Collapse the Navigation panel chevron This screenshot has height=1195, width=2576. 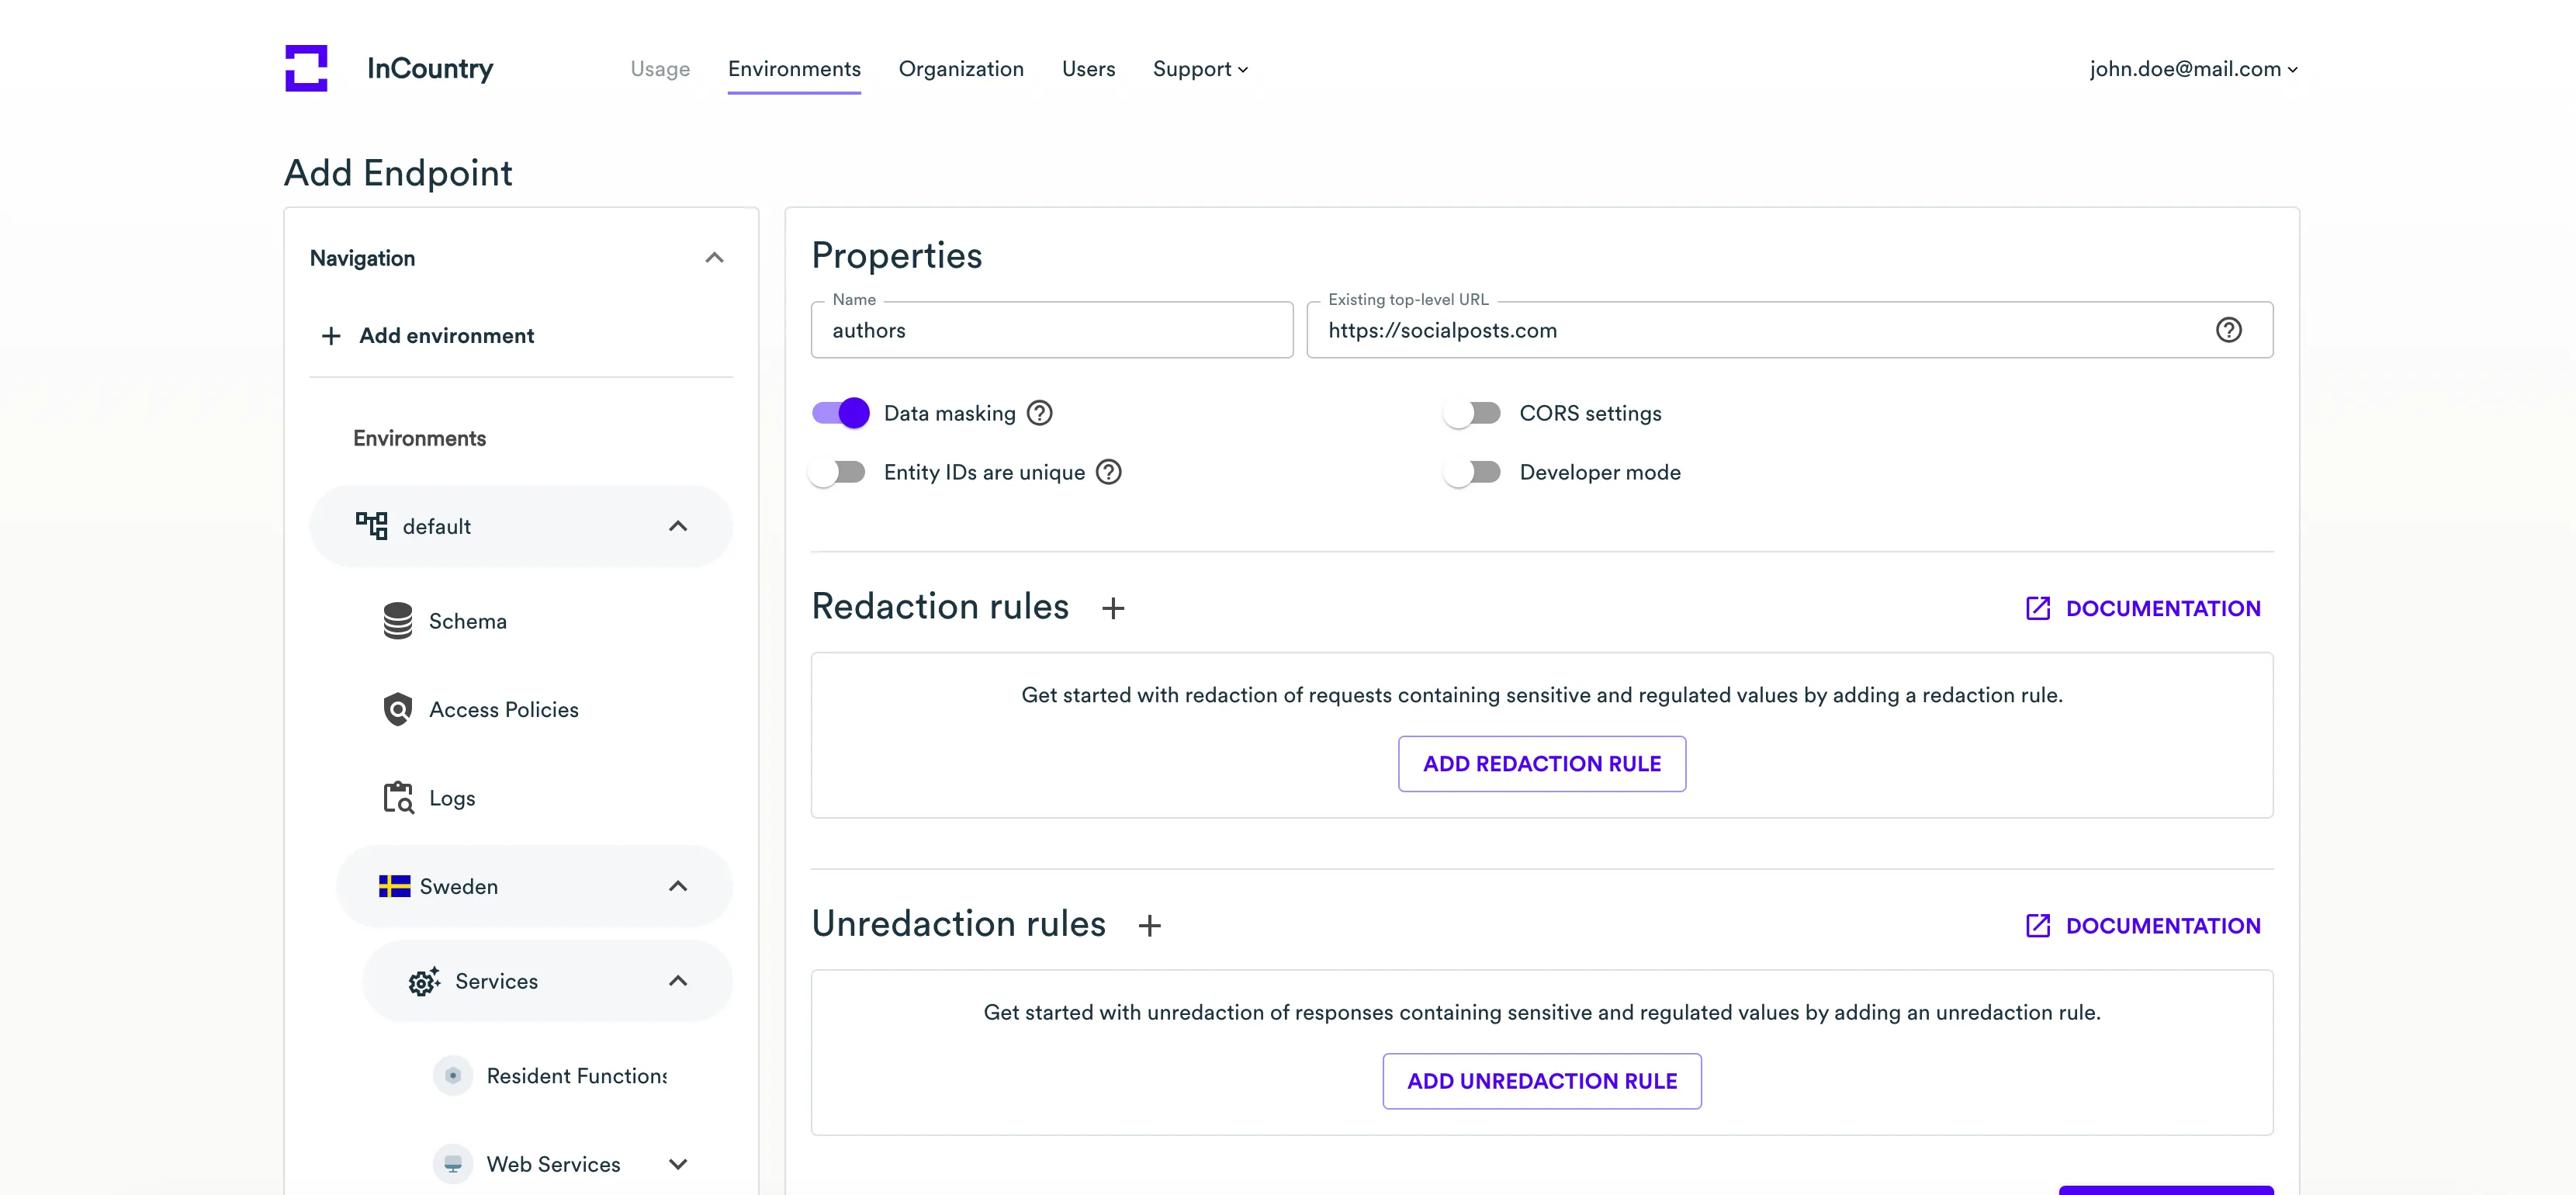[714, 258]
